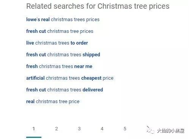Open the partially hidden next-page arrow after page 5
The height and width of the screenshot is (139, 189).
(x=148, y=127)
